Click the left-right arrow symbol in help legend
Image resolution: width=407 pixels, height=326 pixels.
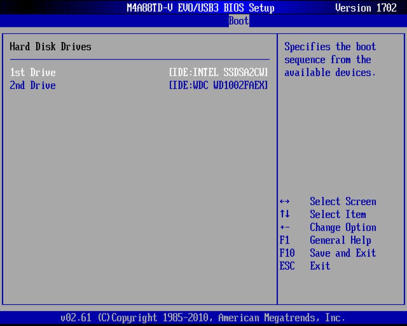pyautogui.click(x=285, y=201)
